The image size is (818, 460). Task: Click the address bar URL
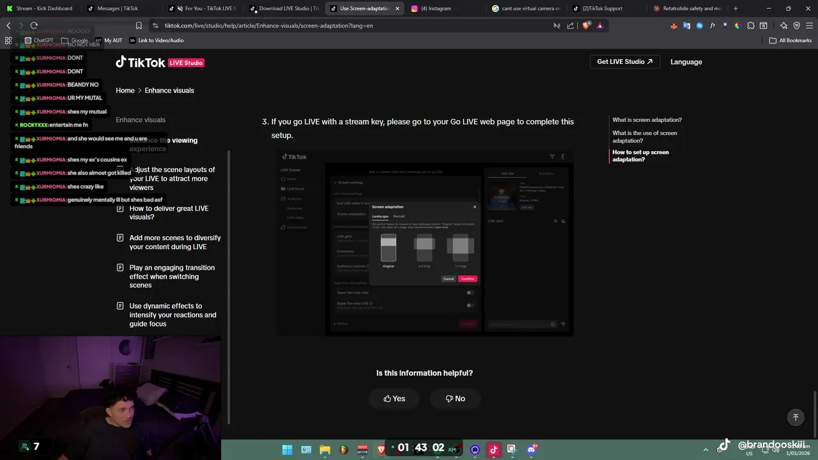[268, 26]
